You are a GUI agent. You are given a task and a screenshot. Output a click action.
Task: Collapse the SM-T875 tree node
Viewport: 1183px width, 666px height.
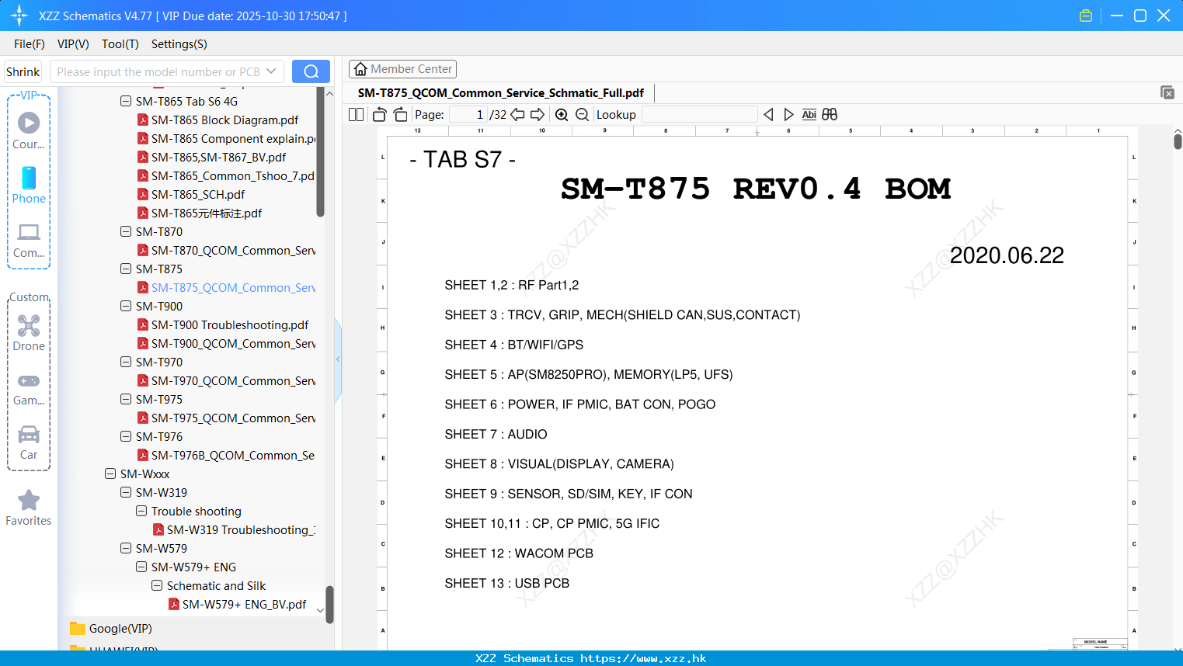click(x=126, y=269)
